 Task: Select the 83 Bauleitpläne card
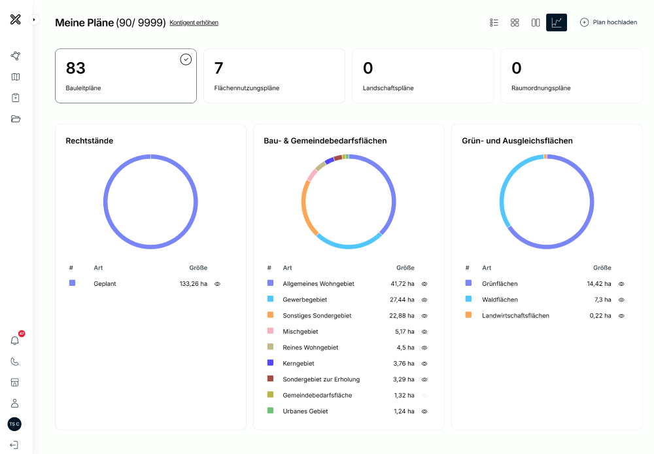pos(126,76)
